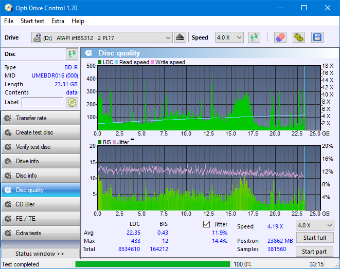Image resolution: width=340 pixels, height=269 pixels.
Task: Expand the Status window button
Action: 40,254
